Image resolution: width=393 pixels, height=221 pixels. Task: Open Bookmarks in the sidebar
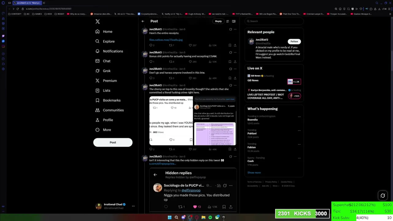tap(108, 100)
